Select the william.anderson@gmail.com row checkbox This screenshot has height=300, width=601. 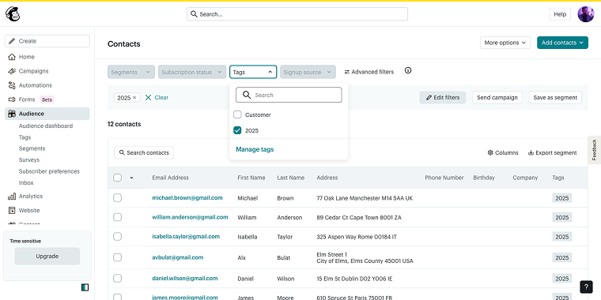click(117, 217)
